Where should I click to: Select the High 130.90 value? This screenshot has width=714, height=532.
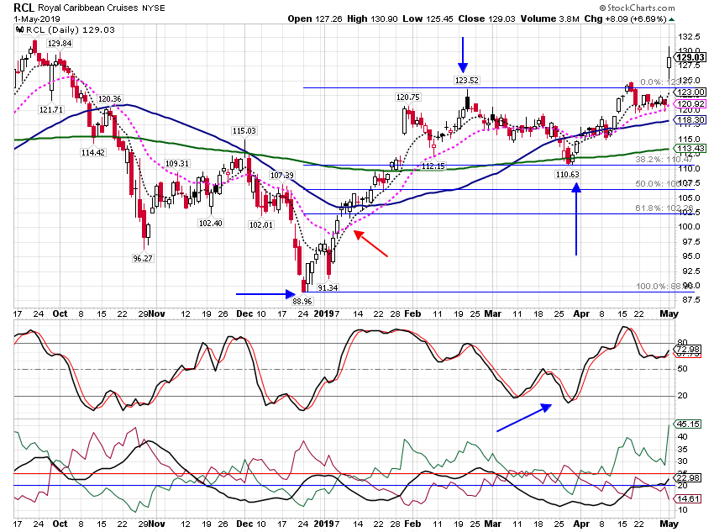372,19
